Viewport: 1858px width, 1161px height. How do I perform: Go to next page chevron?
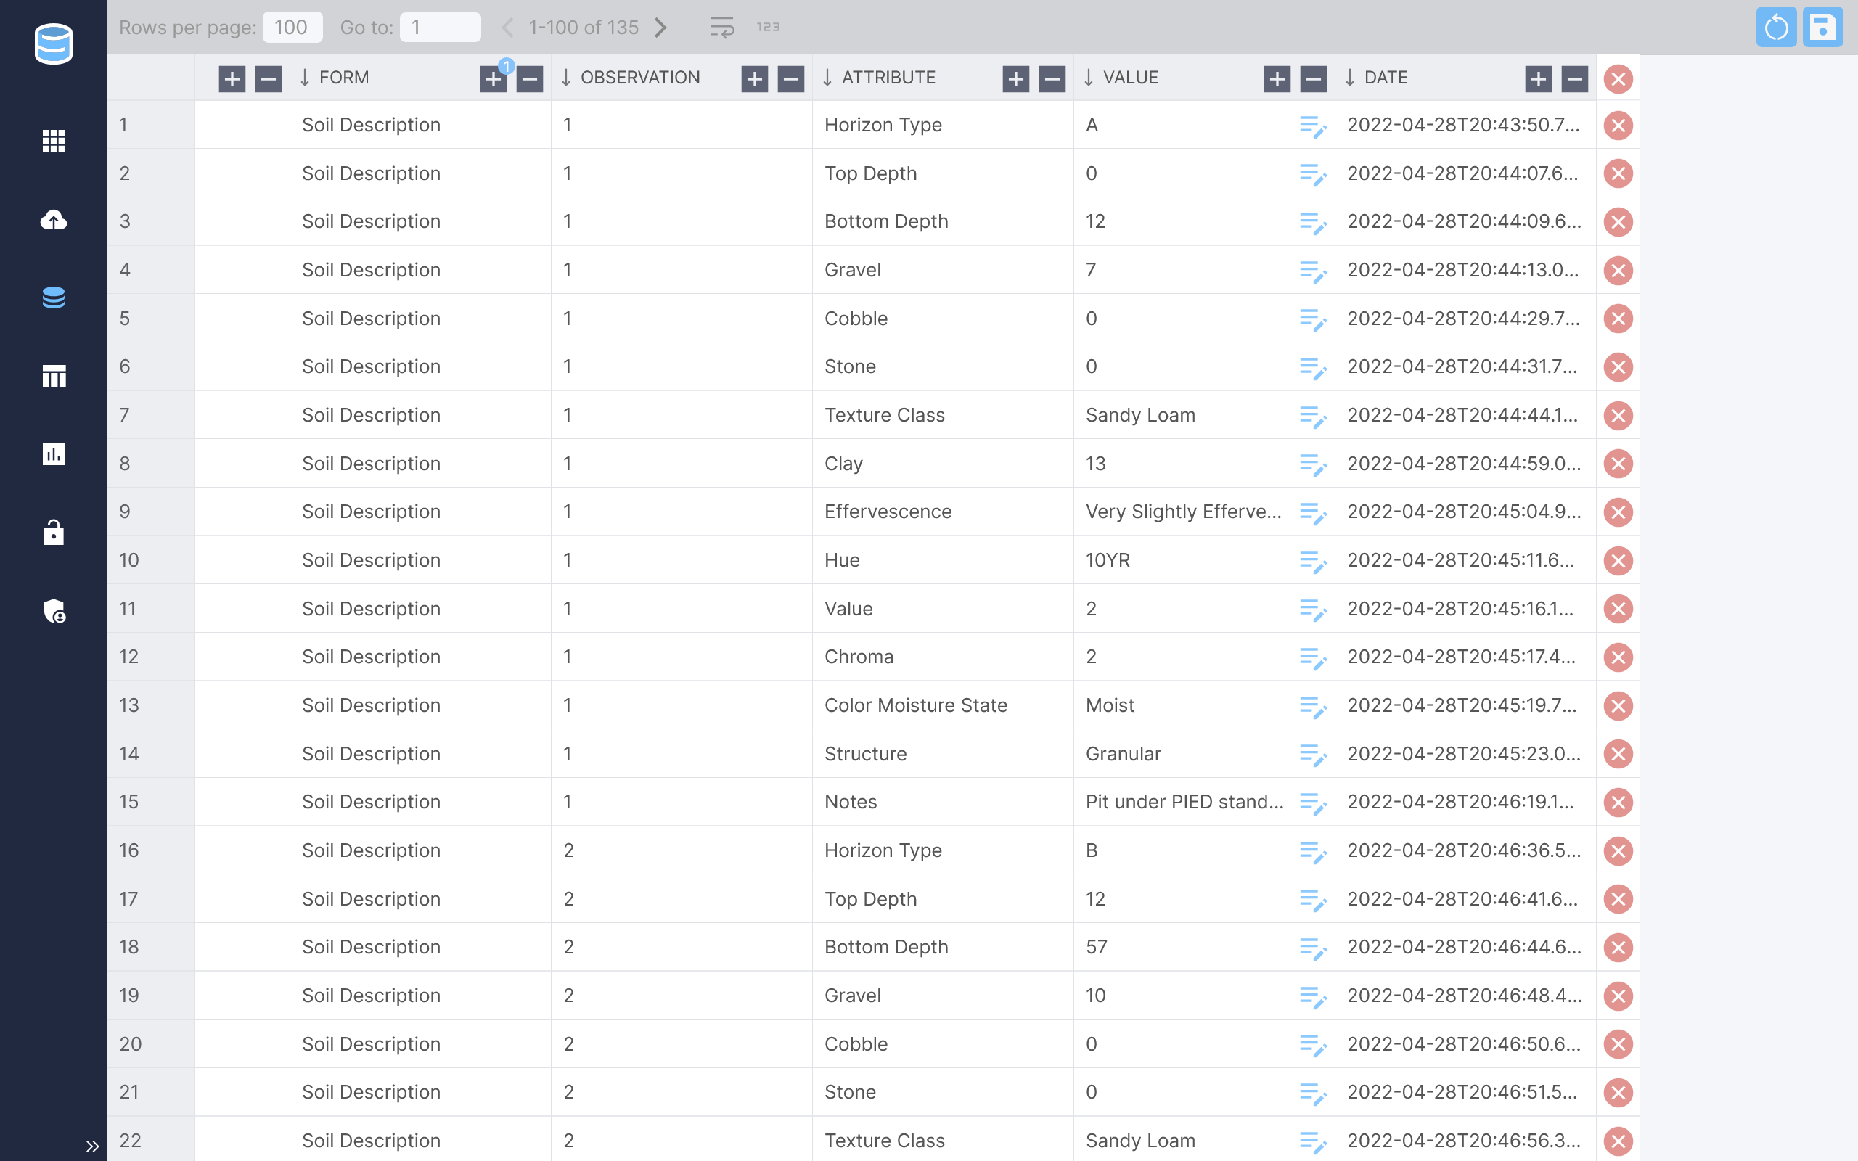coord(661,28)
